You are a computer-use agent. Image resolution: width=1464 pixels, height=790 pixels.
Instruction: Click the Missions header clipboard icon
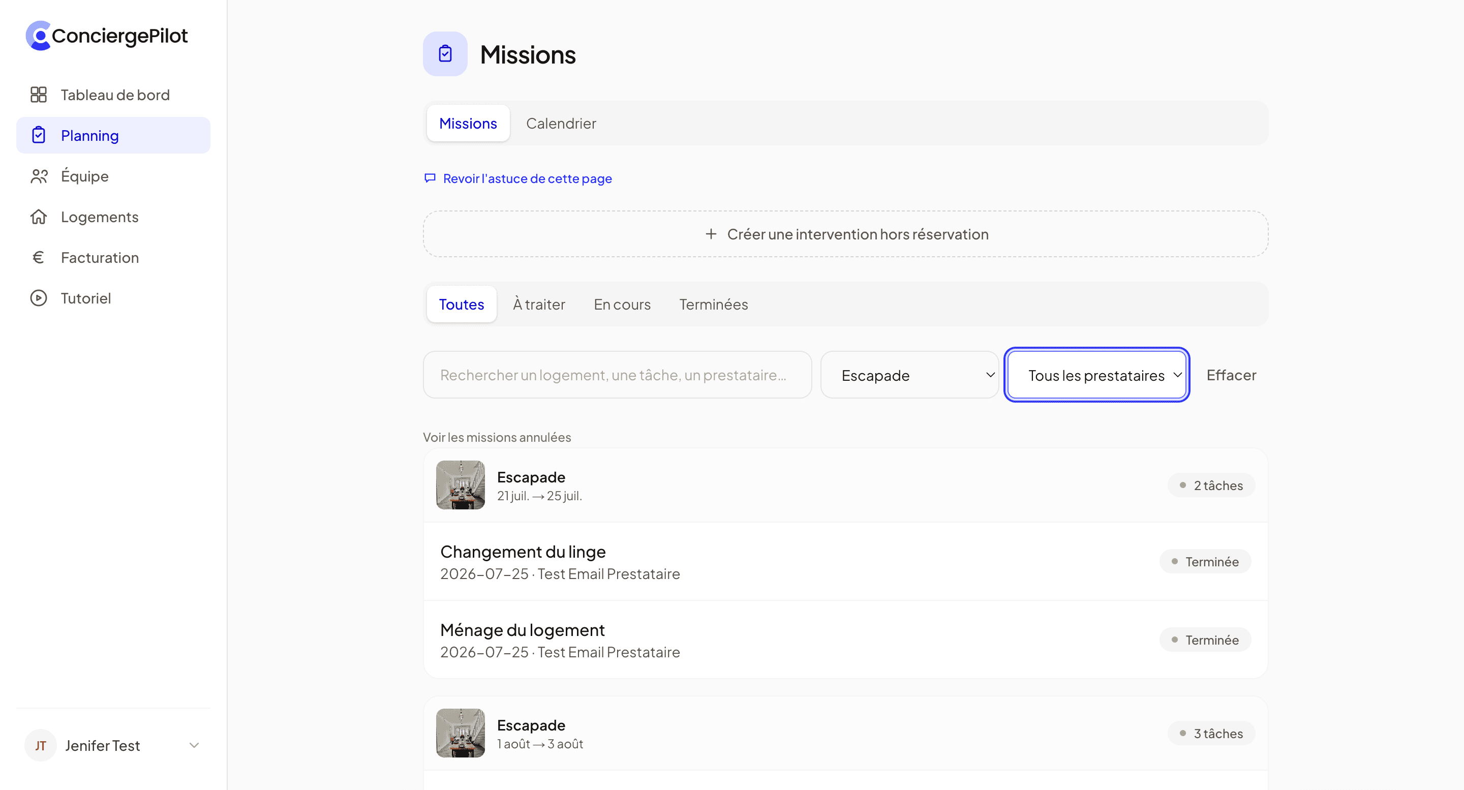click(x=445, y=54)
